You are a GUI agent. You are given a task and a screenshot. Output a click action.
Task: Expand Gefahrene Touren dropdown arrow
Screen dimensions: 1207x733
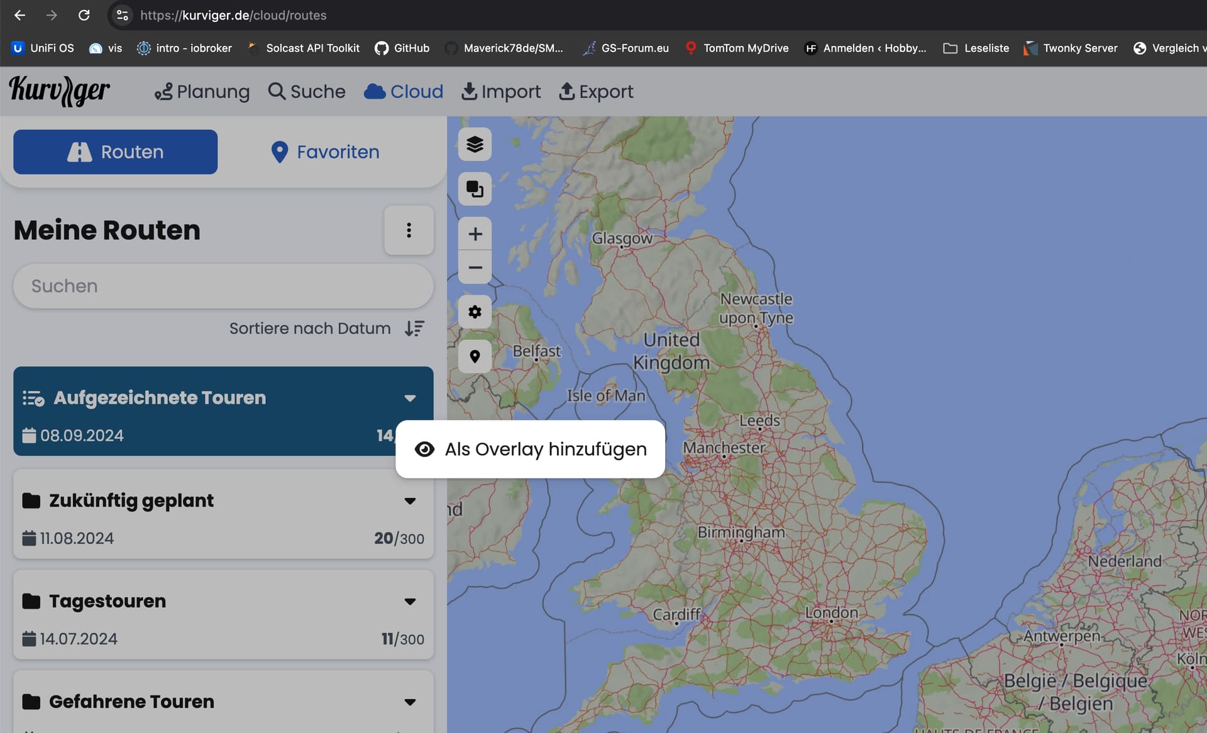(x=410, y=702)
